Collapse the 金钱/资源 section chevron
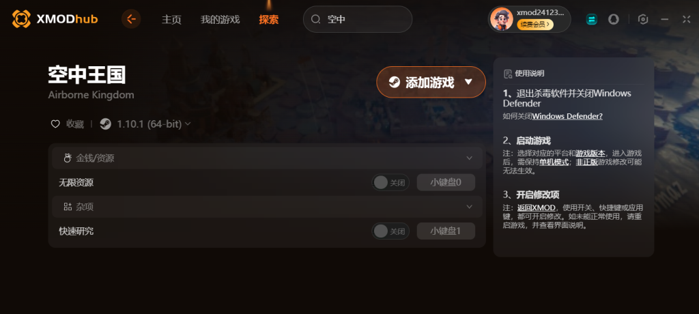The image size is (699, 314). click(469, 158)
